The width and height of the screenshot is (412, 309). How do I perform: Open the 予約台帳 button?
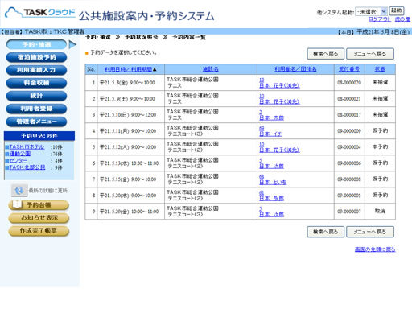pyautogui.click(x=39, y=205)
